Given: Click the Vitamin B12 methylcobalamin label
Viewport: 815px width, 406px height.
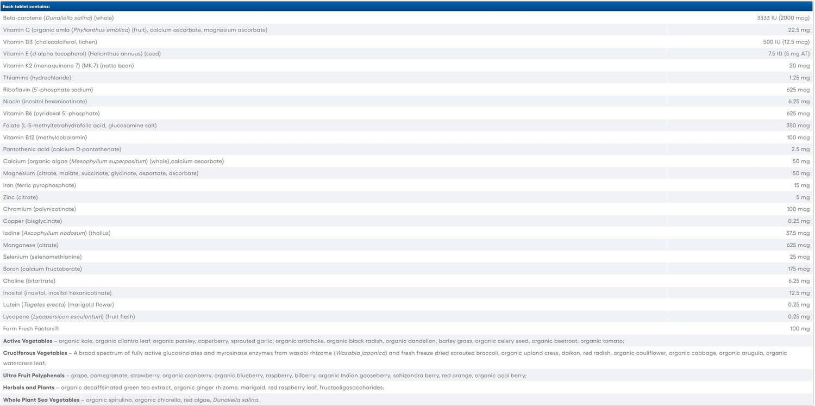Looking at the screenshot, I should coord(45,138).
